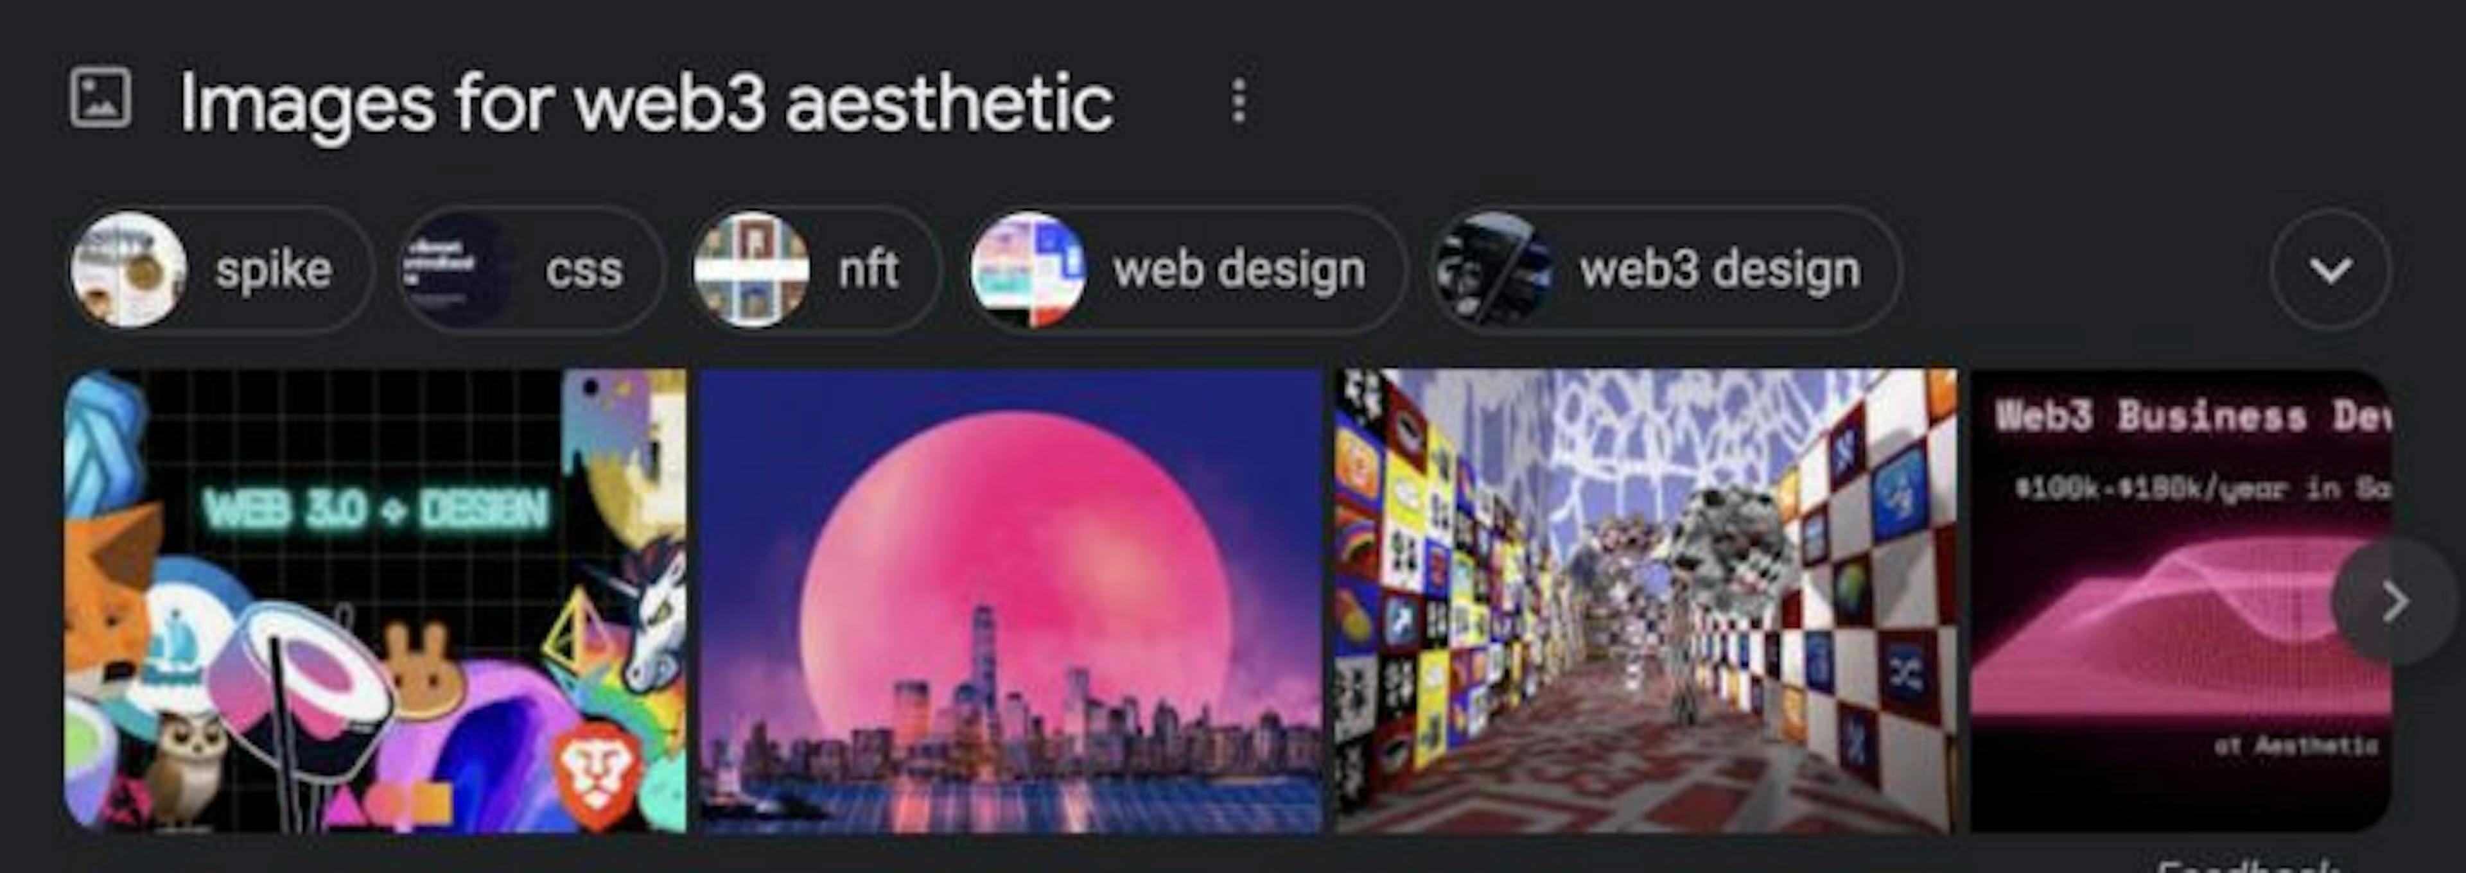Choose the web design filter chip

(x=1187, y=270)
